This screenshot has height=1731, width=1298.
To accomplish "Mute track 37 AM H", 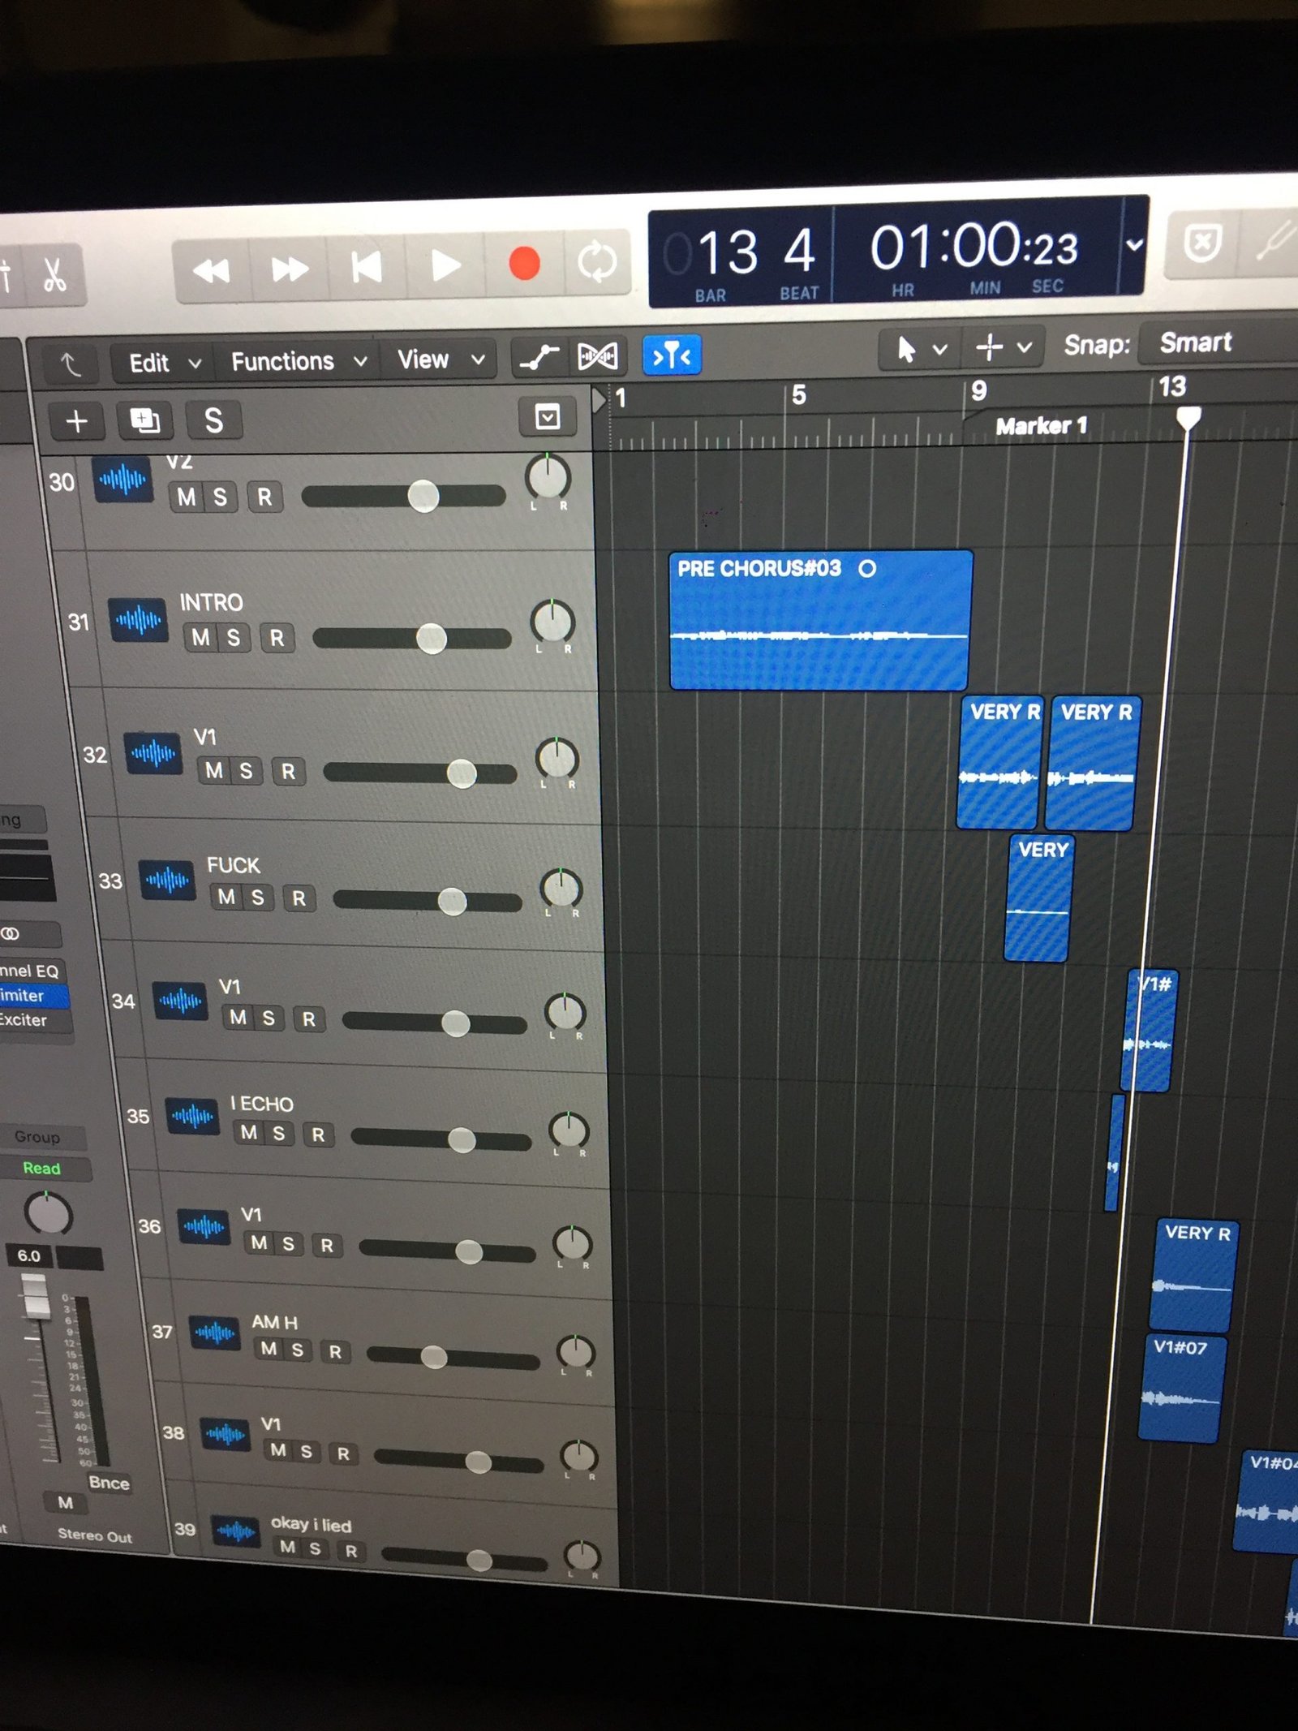I will click(269, 1349).
